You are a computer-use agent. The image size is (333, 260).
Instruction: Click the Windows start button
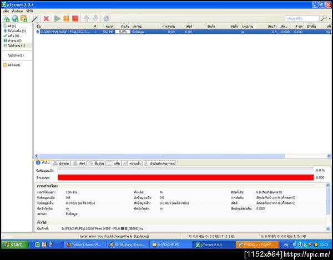click(14, 244)
